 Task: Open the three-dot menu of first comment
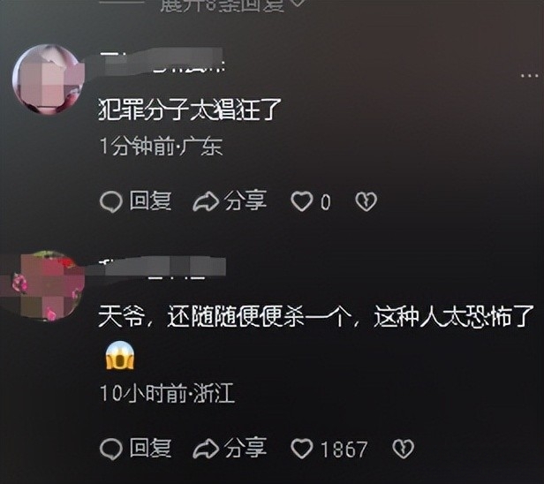530,74
